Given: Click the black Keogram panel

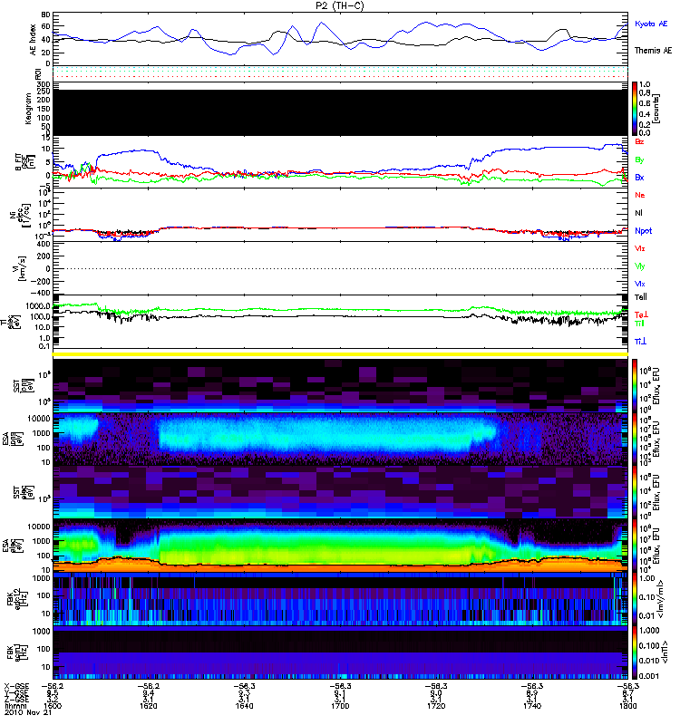Looking at the screenshot, I should (x=341, y=112).
